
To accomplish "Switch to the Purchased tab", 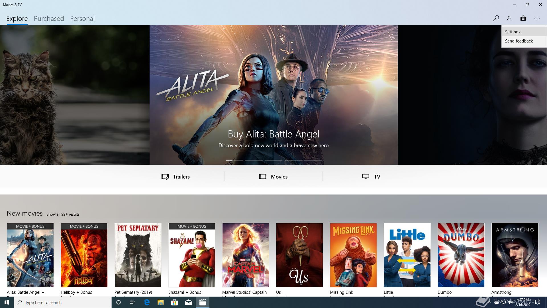I will [x=49, y=19].
